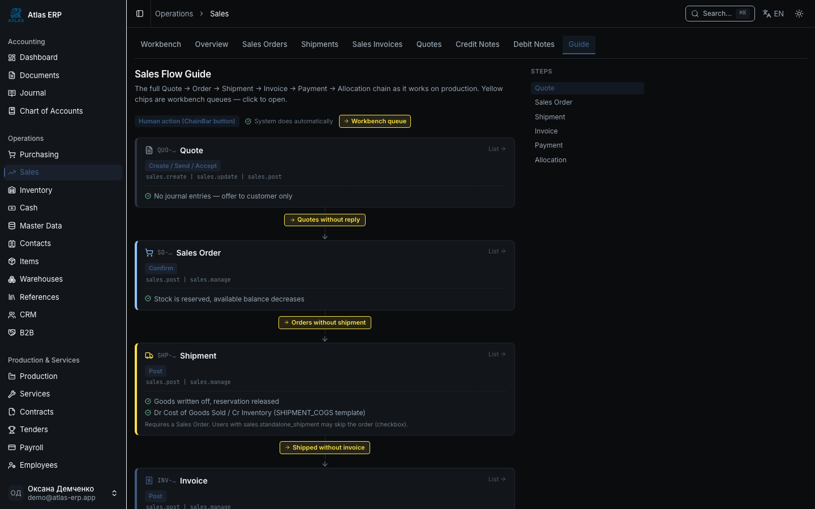Image resolution: width=815 pixels, height=509 pixels.
Task: Open the Quote card's List link
Action: pos(497,149)
